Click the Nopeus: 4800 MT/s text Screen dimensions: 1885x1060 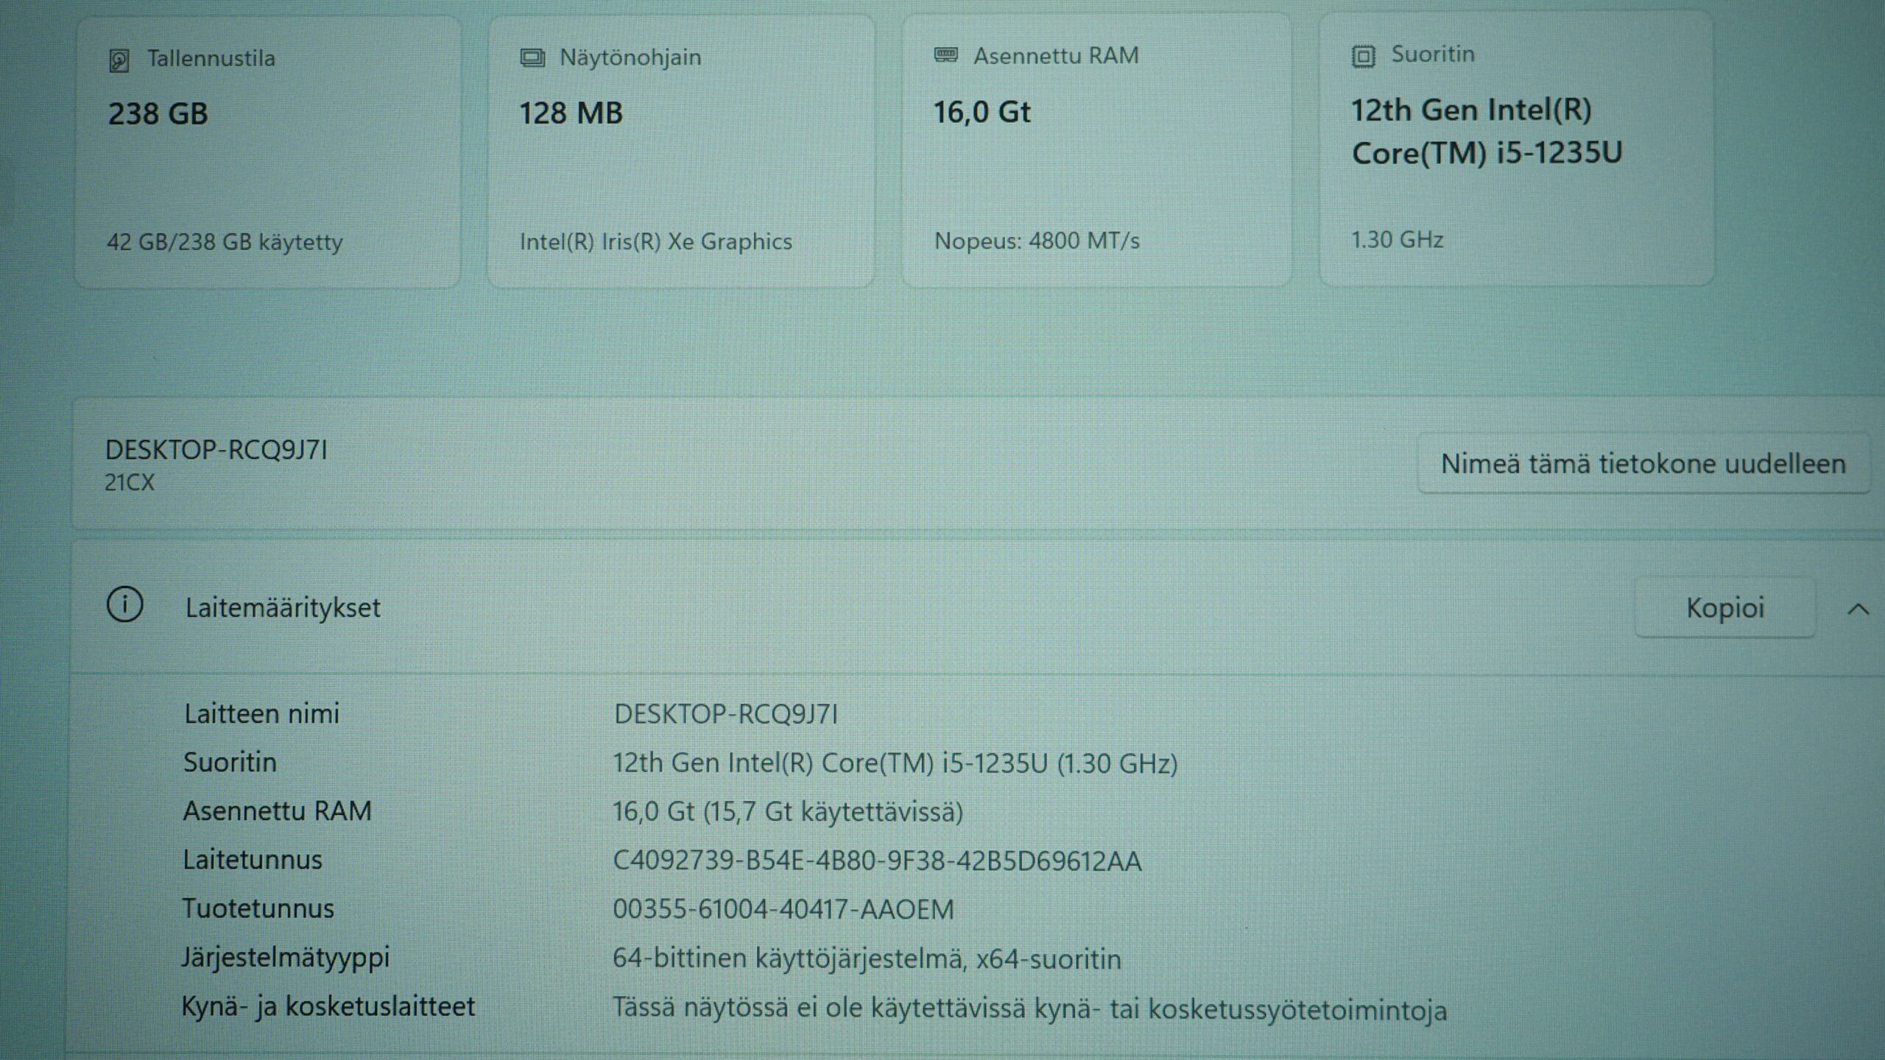click(x=1037, y=241)
